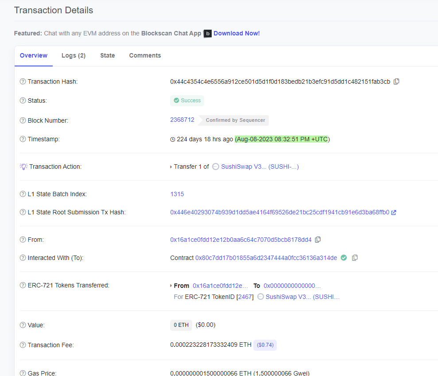Open contract address 0x80c7dd17b01855a6...

pos(266,258)
